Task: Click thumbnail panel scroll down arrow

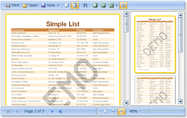Action: (x=180, y=102)
